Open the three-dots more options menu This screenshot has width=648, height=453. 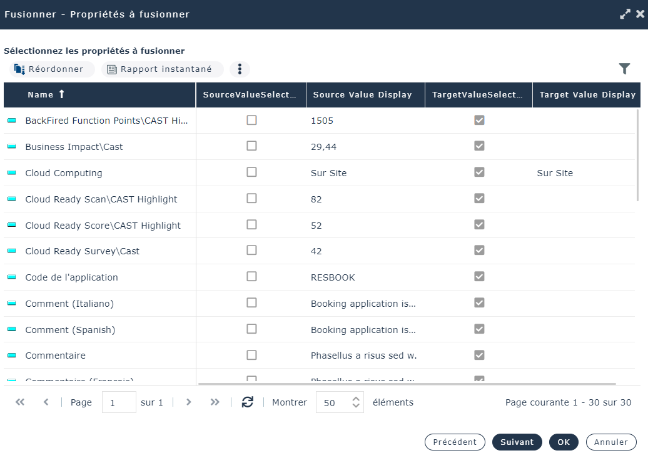tap(240, 69)
